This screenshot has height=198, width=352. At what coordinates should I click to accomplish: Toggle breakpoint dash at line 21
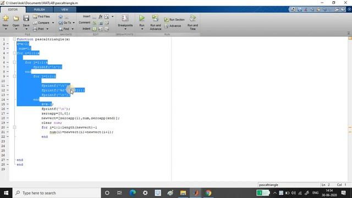[x=8, y=132]
